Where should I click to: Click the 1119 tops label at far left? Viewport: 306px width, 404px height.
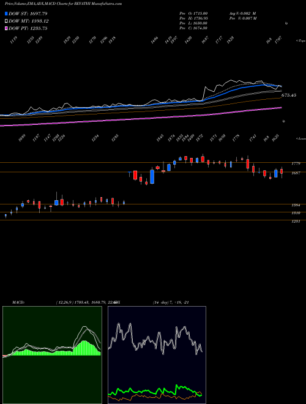click(13, 40)
